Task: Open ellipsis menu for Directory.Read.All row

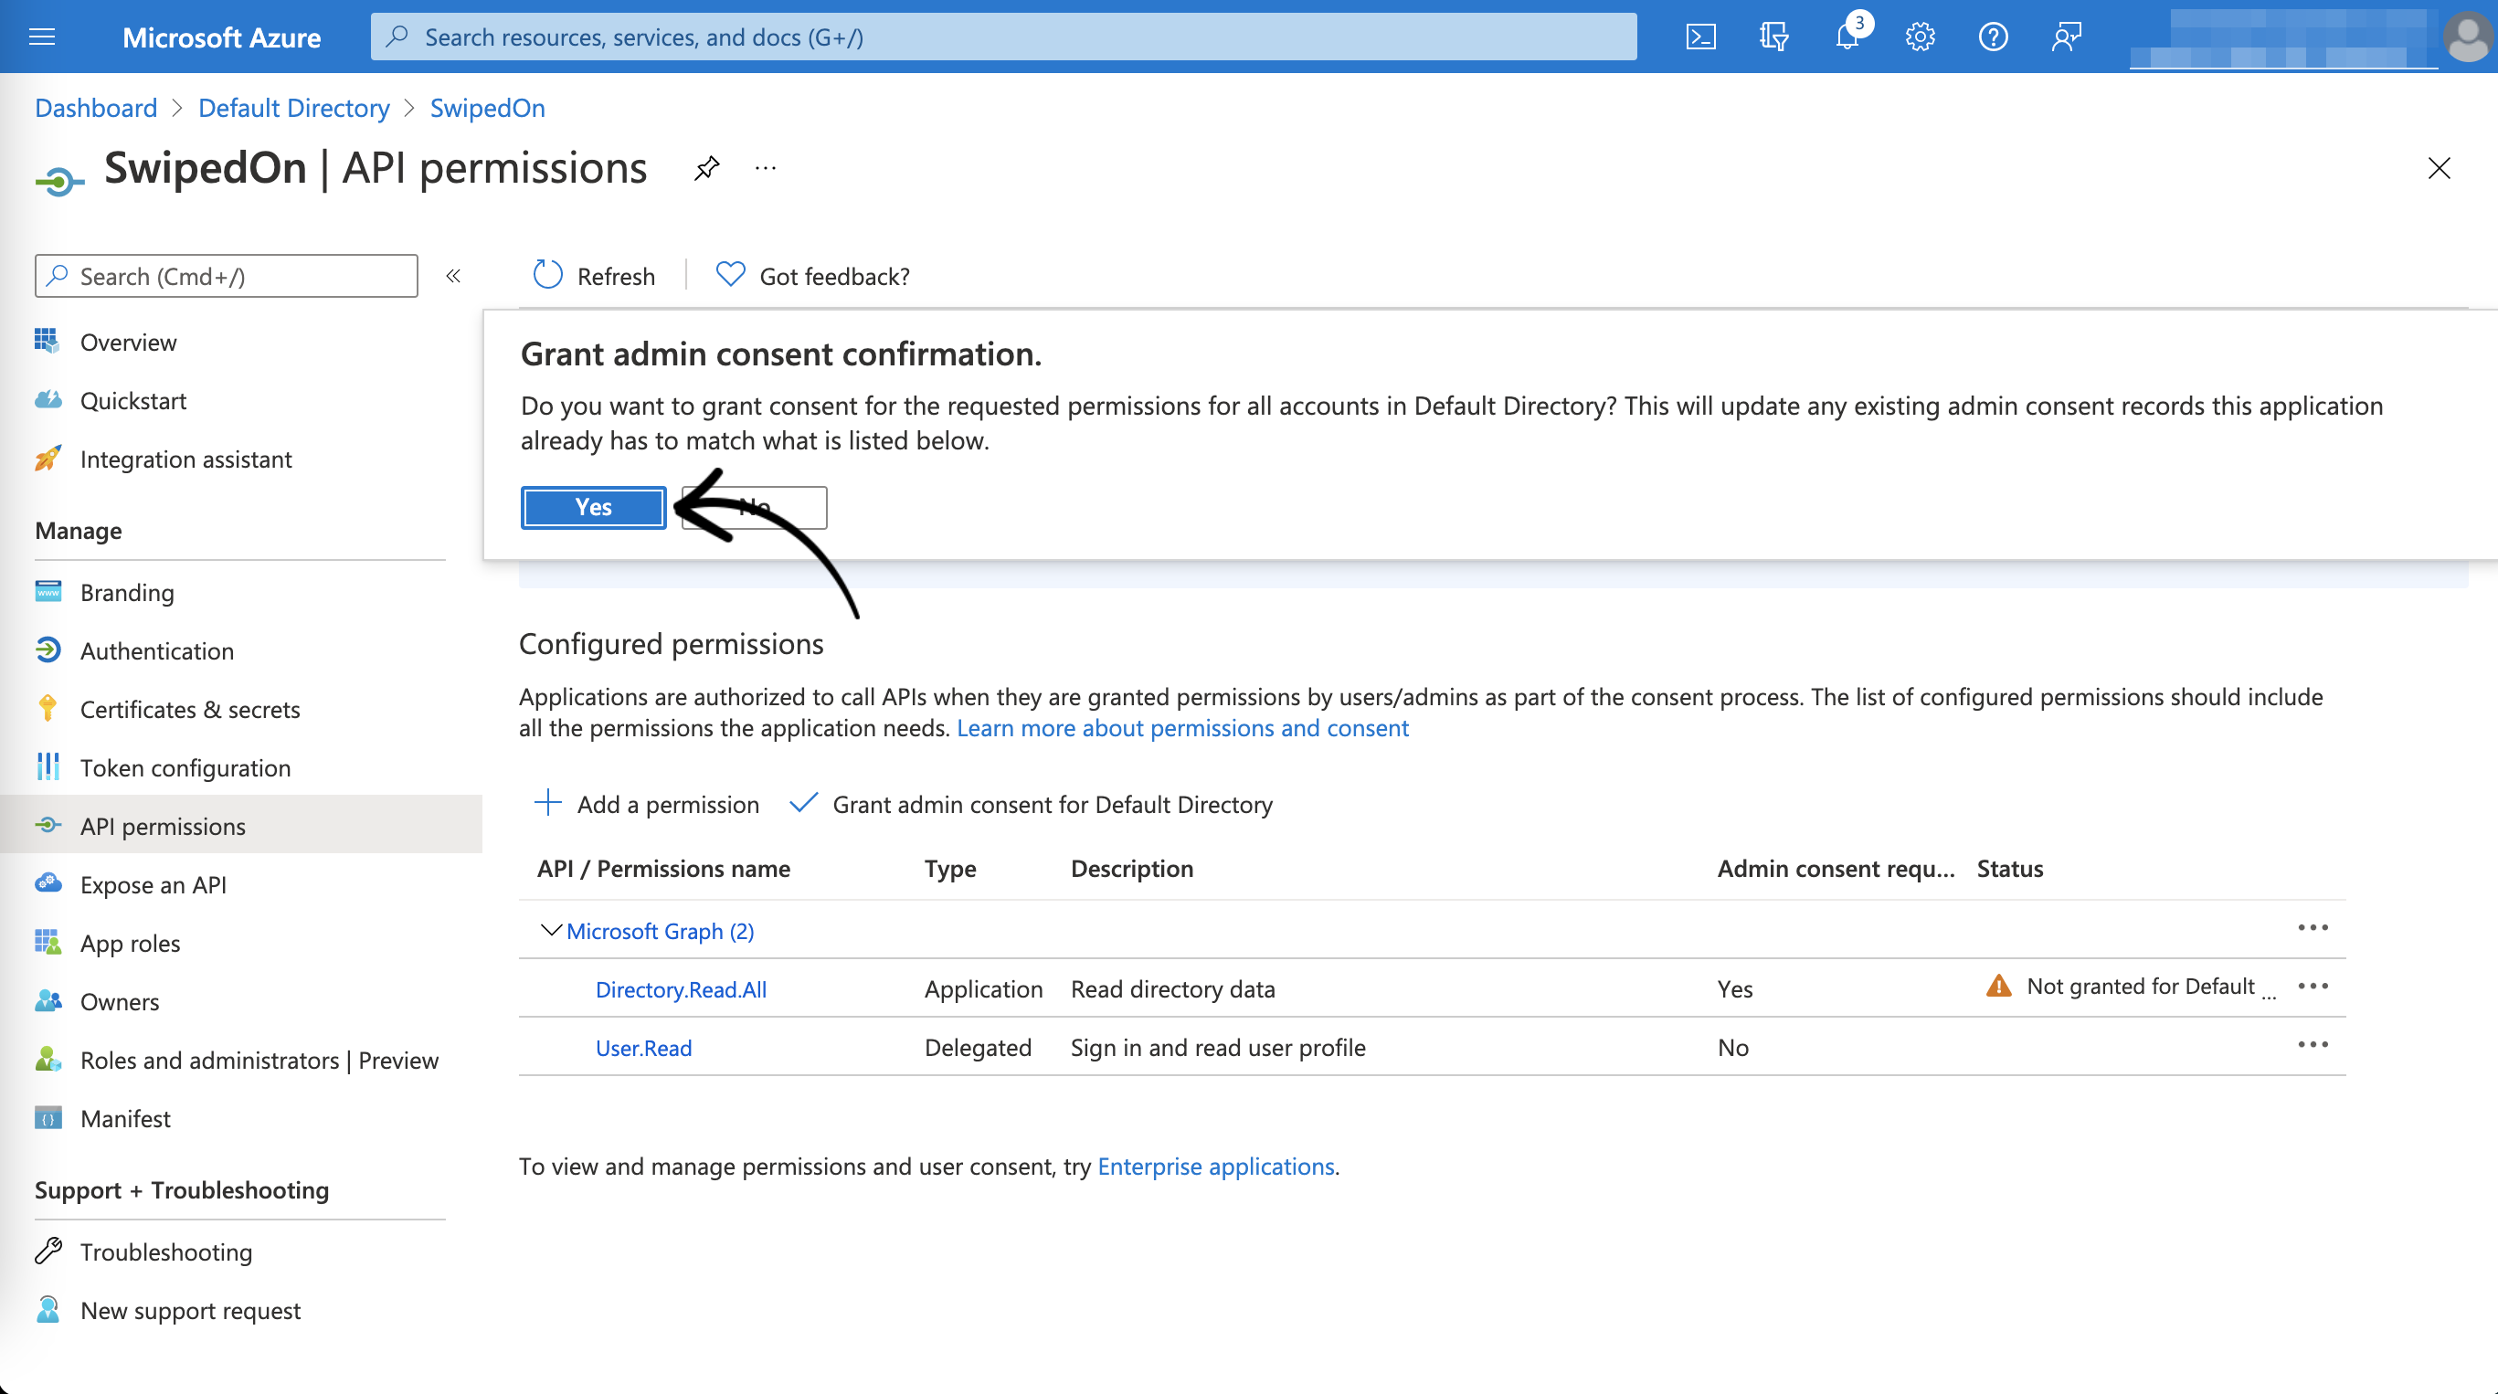Action: click(x=2313, y=987)
